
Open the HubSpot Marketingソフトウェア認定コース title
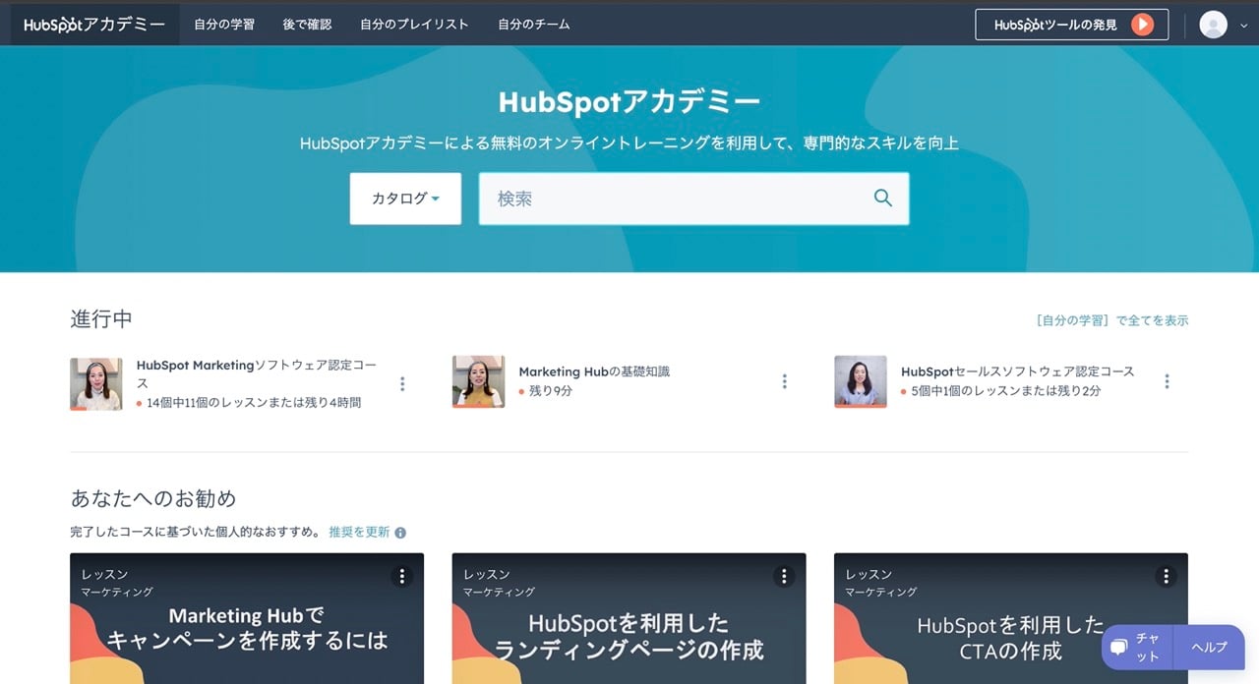[x=256, y=373]
